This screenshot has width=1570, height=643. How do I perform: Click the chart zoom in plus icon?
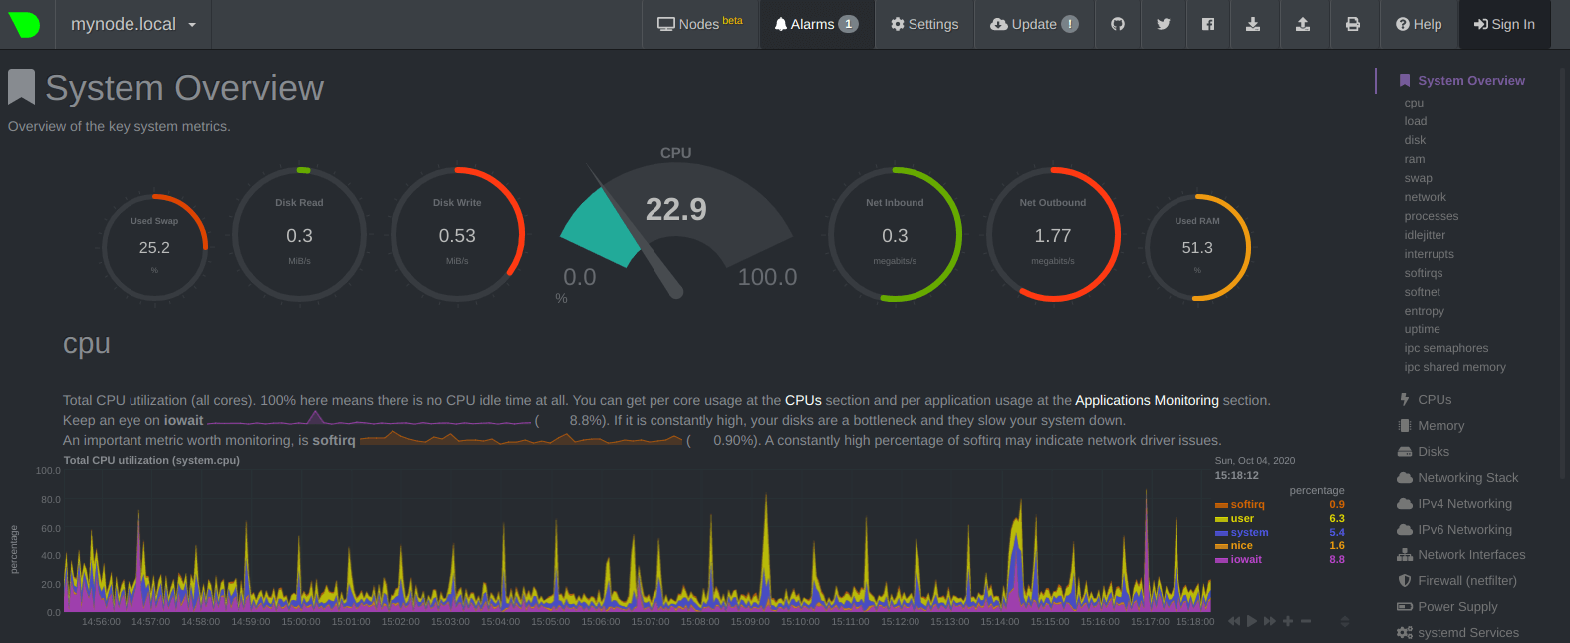tap(1288, 621)
